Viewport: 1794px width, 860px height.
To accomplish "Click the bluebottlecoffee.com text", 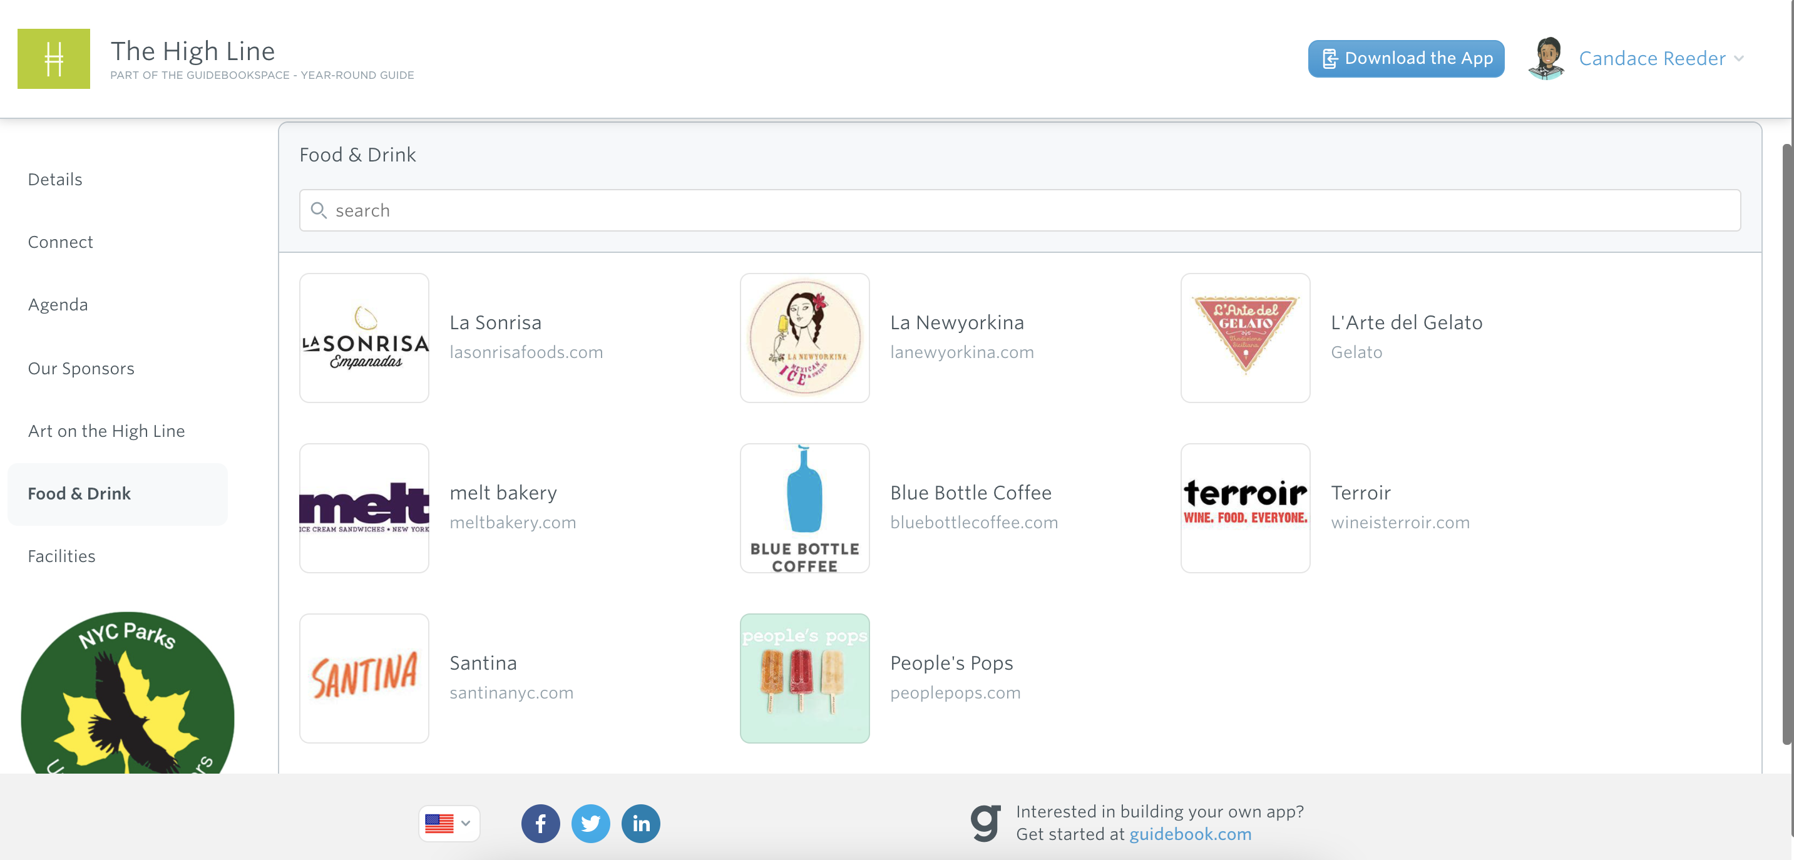I will pos(973,523).
